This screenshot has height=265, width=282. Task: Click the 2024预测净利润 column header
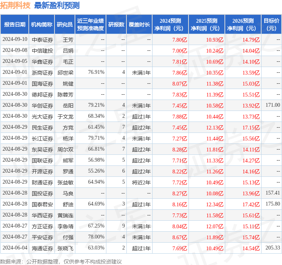pyautogui.click(x=170, y=25)
